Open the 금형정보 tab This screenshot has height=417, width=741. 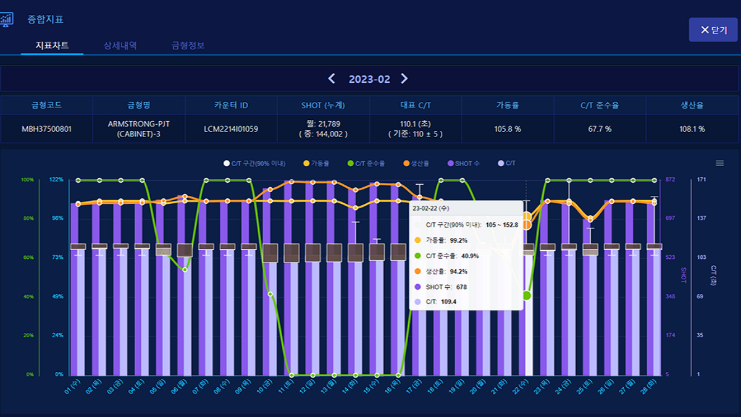click(x=188, y=46)
